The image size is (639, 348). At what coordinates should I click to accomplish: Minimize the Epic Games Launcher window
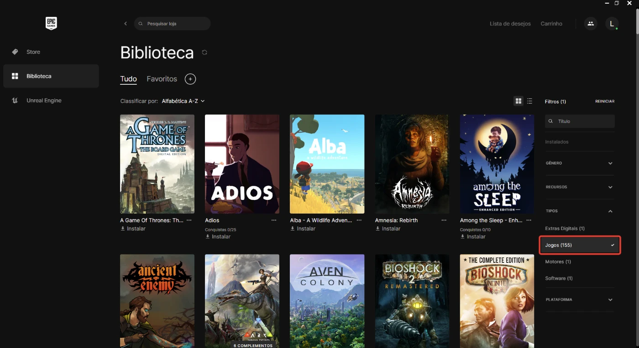607,3
